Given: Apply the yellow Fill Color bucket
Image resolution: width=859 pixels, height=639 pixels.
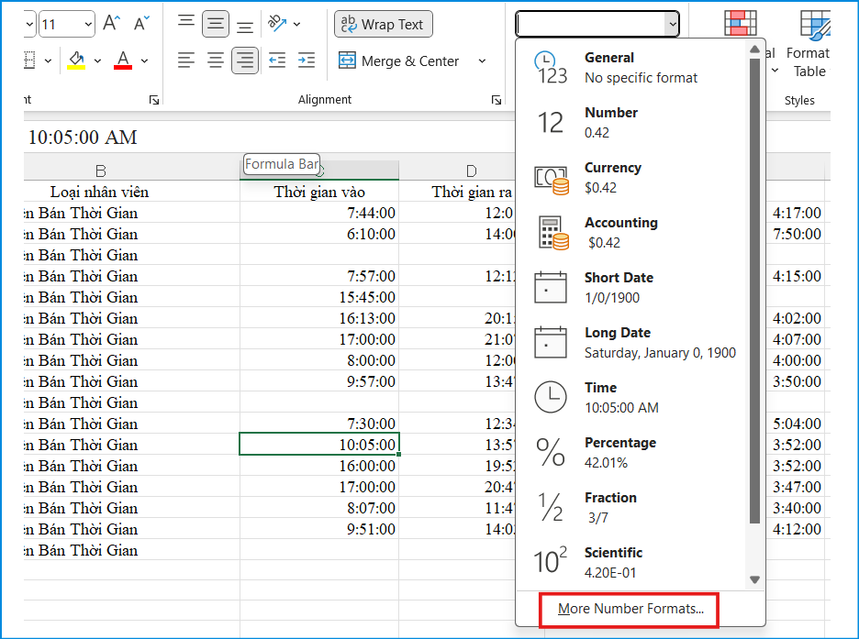Looking at the screenshot, I should tap(77, 61).
